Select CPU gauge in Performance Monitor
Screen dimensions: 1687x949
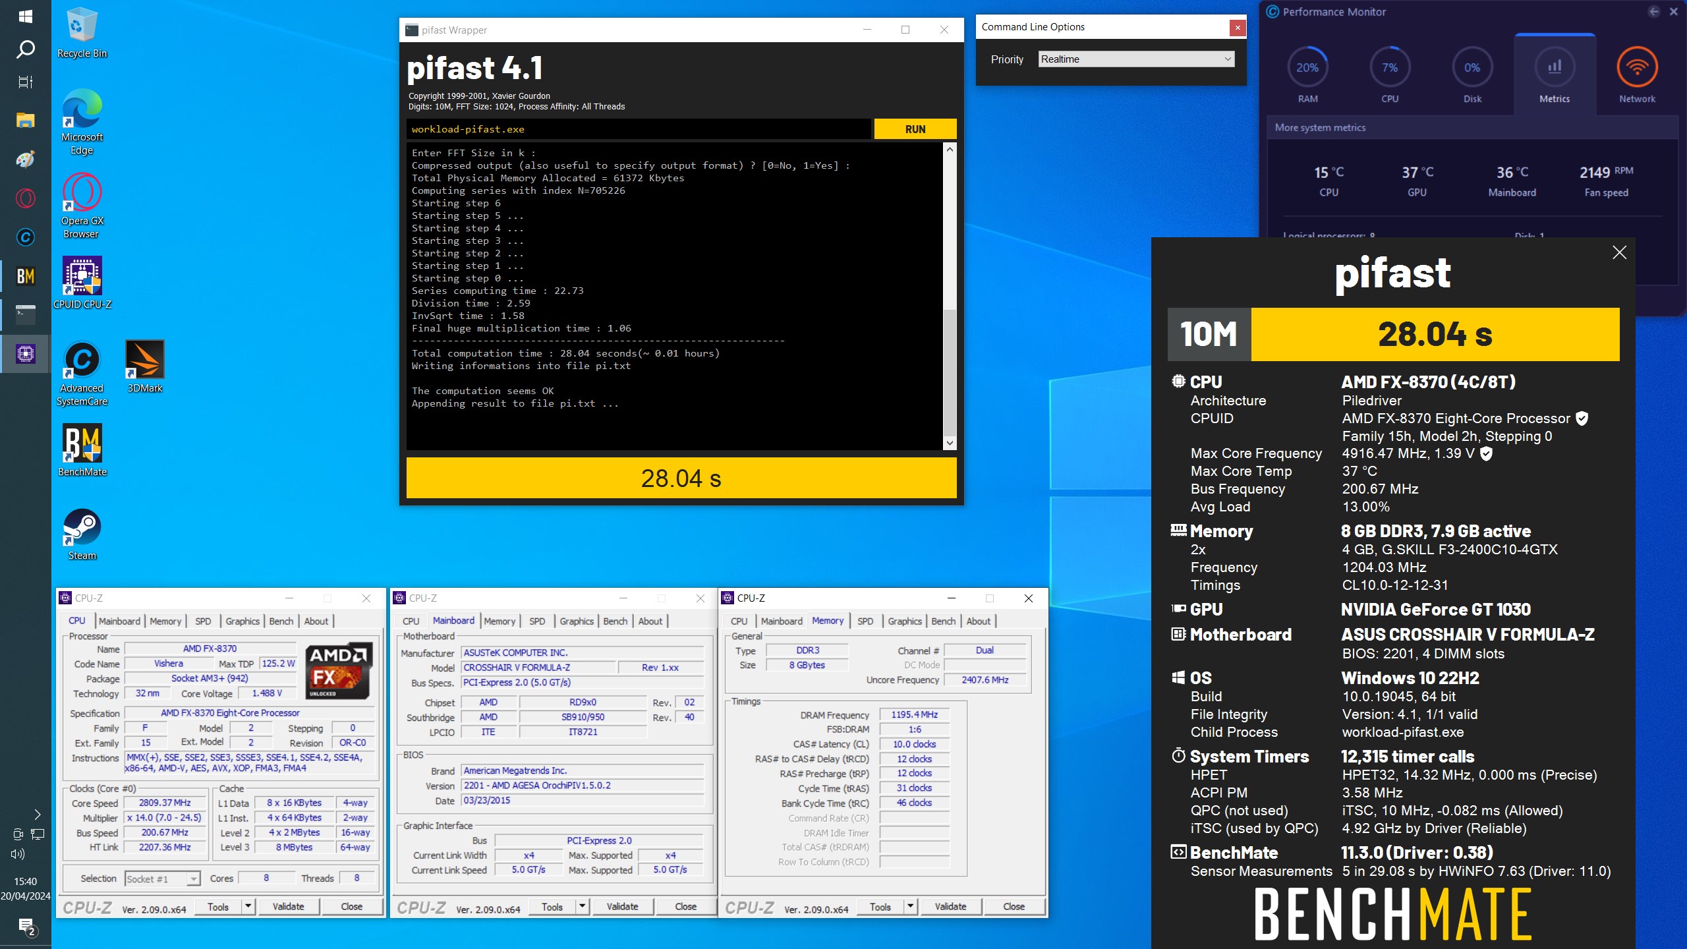1390,75
